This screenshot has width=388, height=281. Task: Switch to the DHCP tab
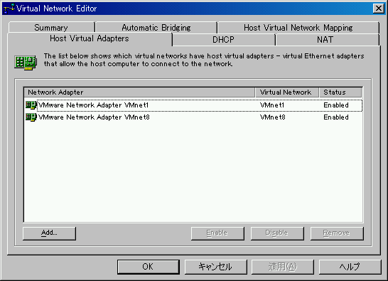tap(223, 40)
